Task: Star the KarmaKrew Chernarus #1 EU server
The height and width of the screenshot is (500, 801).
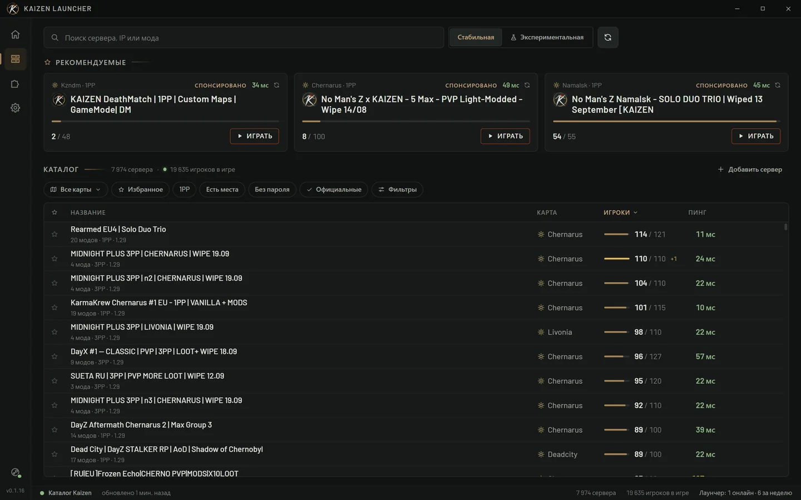Action: tap(55, 307)
